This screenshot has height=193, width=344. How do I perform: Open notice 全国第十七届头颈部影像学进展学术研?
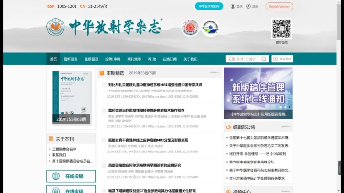(x=260, y=138)
